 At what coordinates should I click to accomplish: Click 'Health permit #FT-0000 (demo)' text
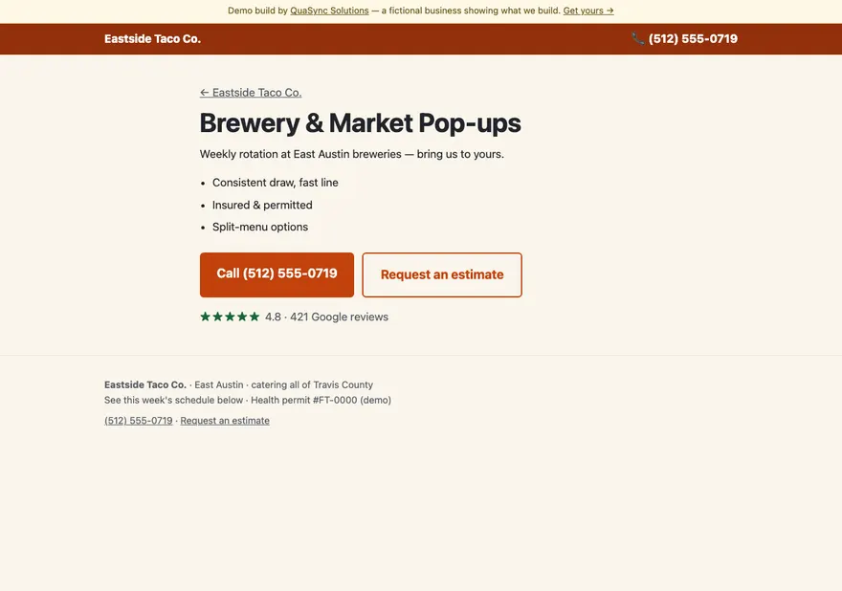(x=321, y=400)
